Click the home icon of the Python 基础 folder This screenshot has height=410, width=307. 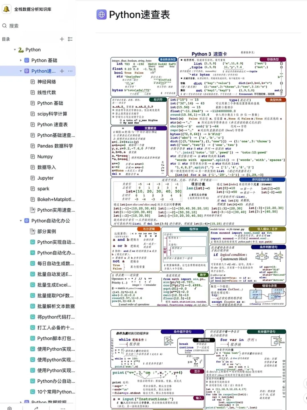pos(27,60)
